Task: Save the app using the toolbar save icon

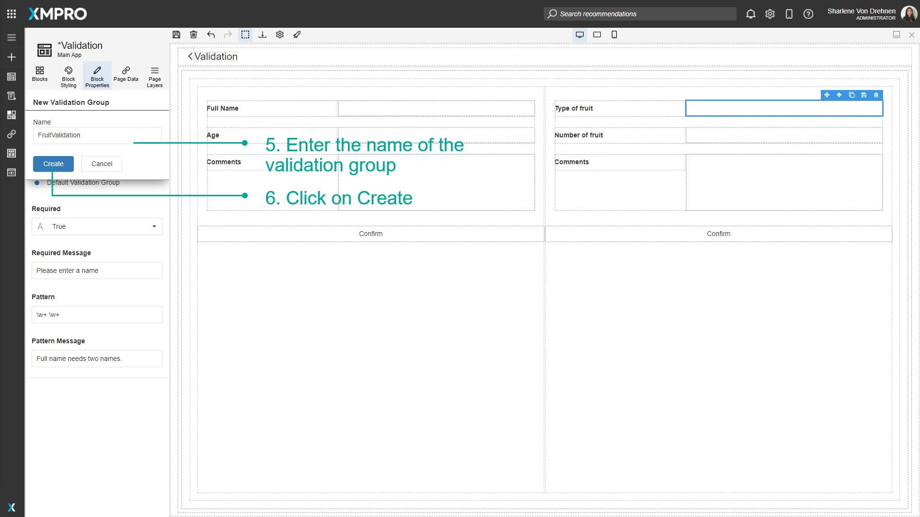Action: pyautogui.click(x=176, y=34)
